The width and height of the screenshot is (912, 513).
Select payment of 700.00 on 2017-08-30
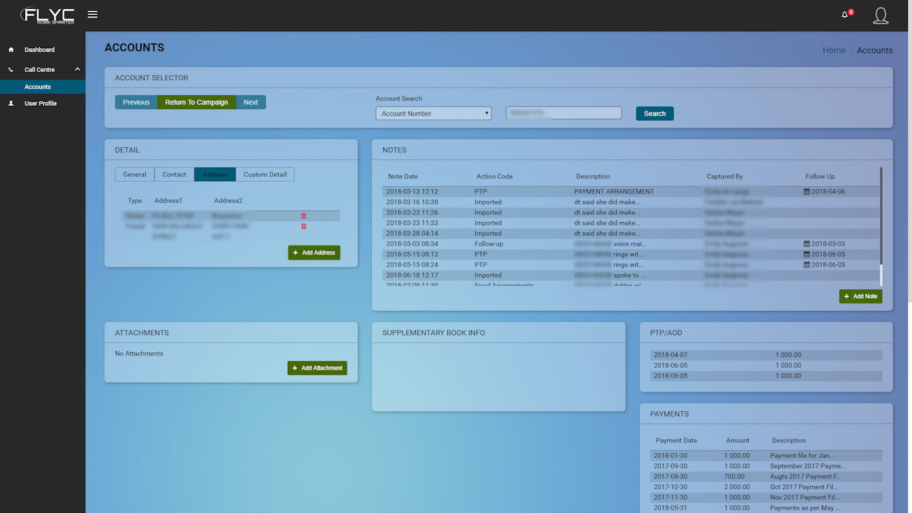(766, 476)
